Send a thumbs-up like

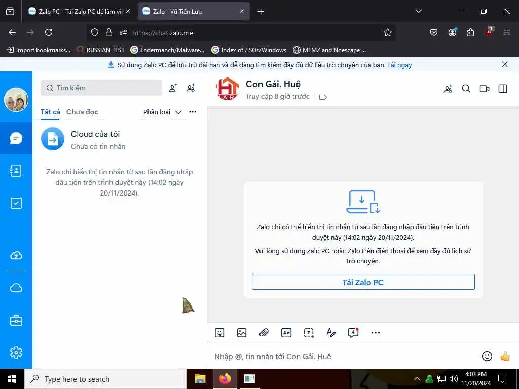(505, 356)
